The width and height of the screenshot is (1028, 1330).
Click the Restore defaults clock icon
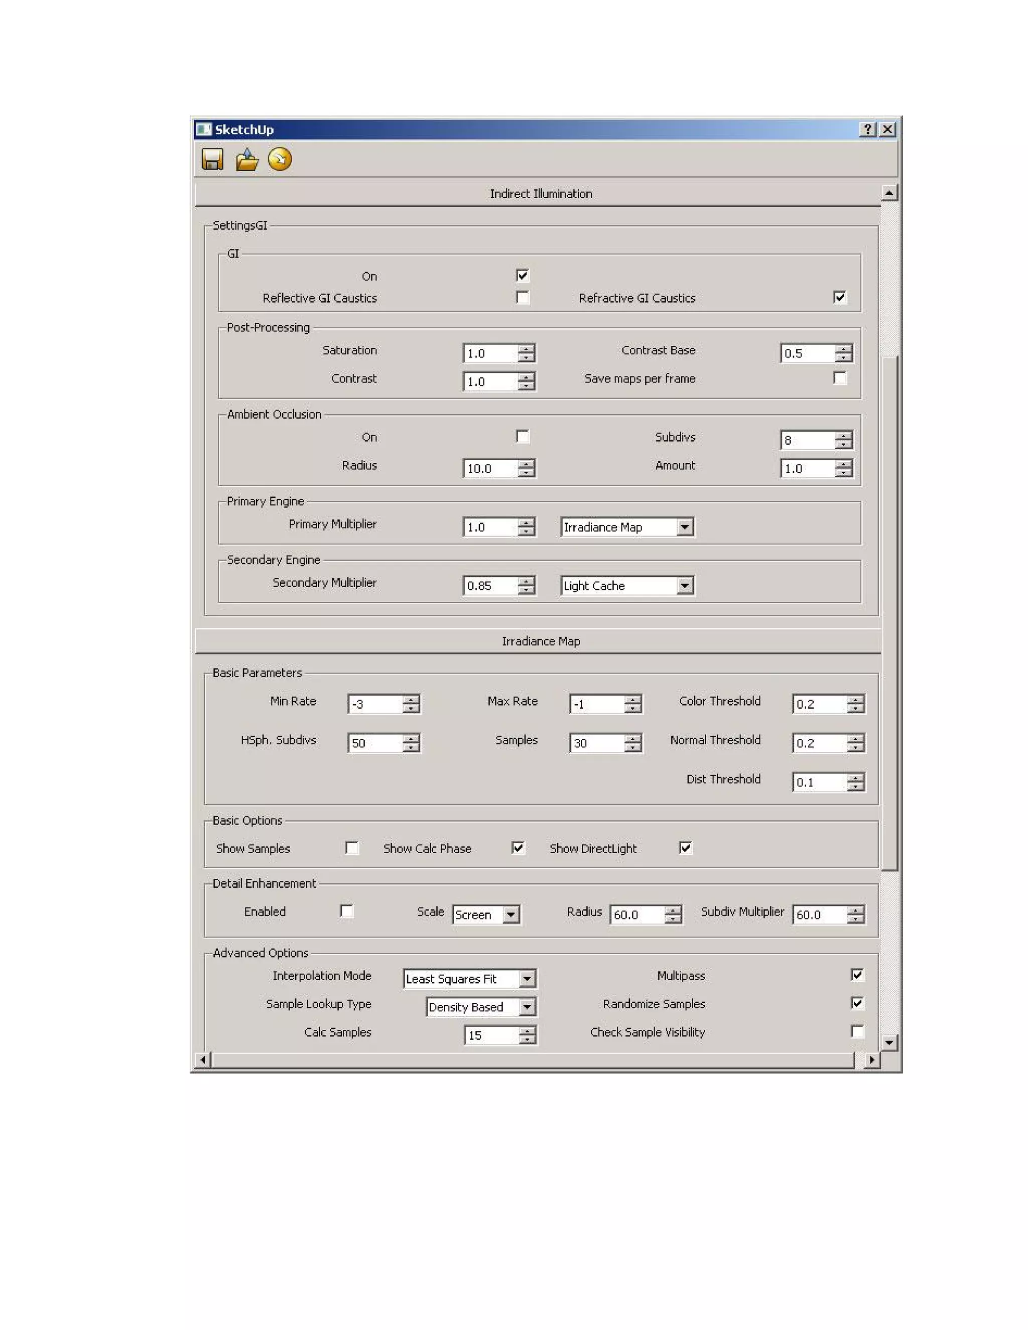(x=280, y=160)
